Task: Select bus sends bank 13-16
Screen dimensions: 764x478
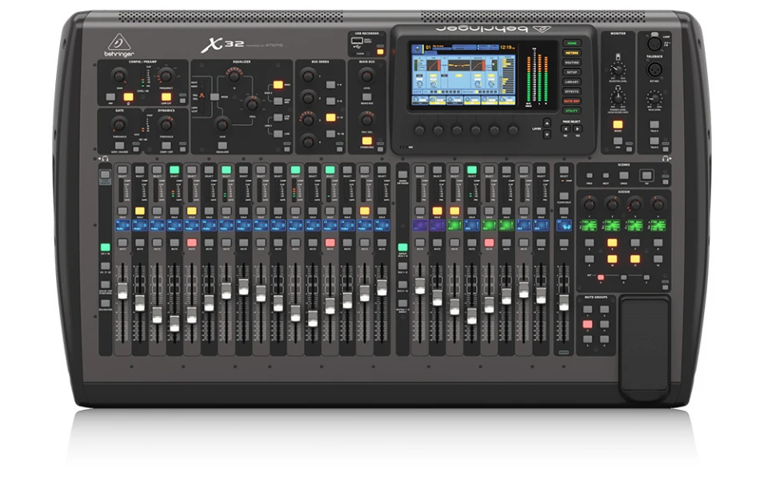Action: pyautogui.click(x=330, y=134)
